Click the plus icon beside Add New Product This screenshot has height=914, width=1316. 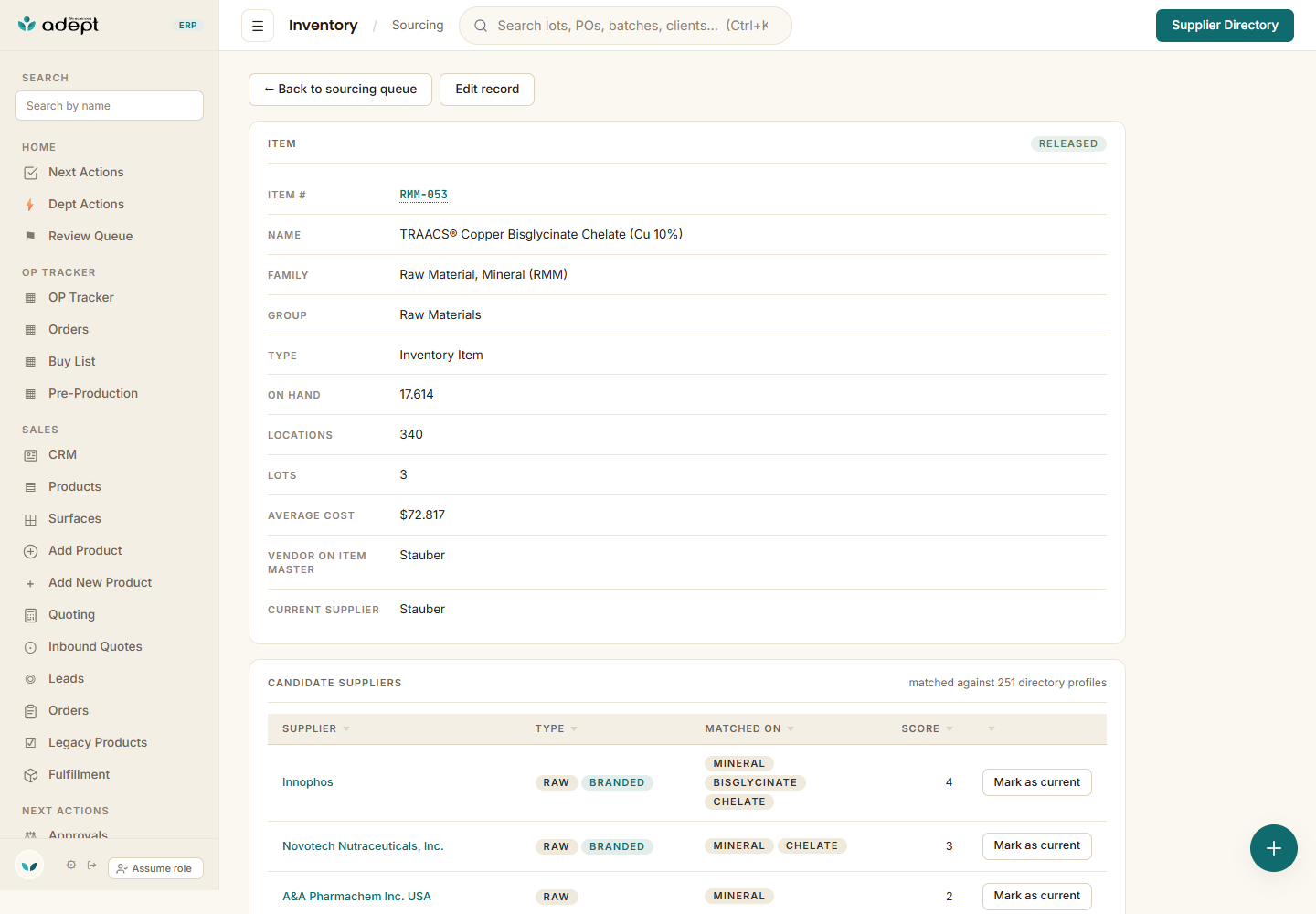(x=30, y=583)
